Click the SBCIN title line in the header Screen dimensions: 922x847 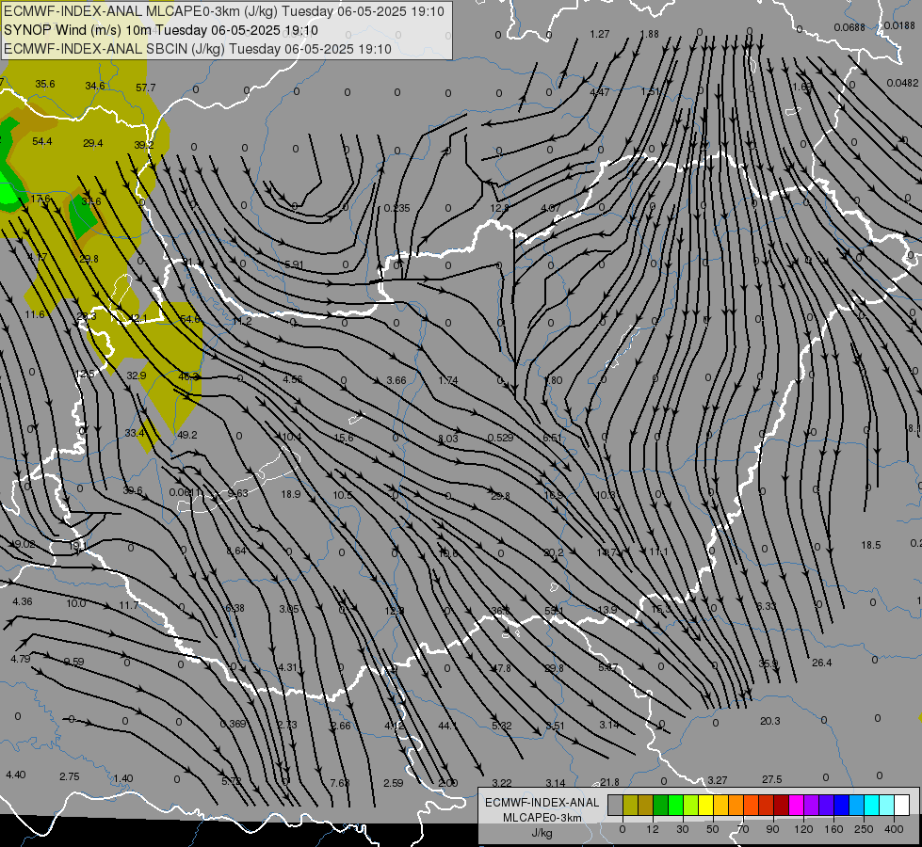point(198,49)
